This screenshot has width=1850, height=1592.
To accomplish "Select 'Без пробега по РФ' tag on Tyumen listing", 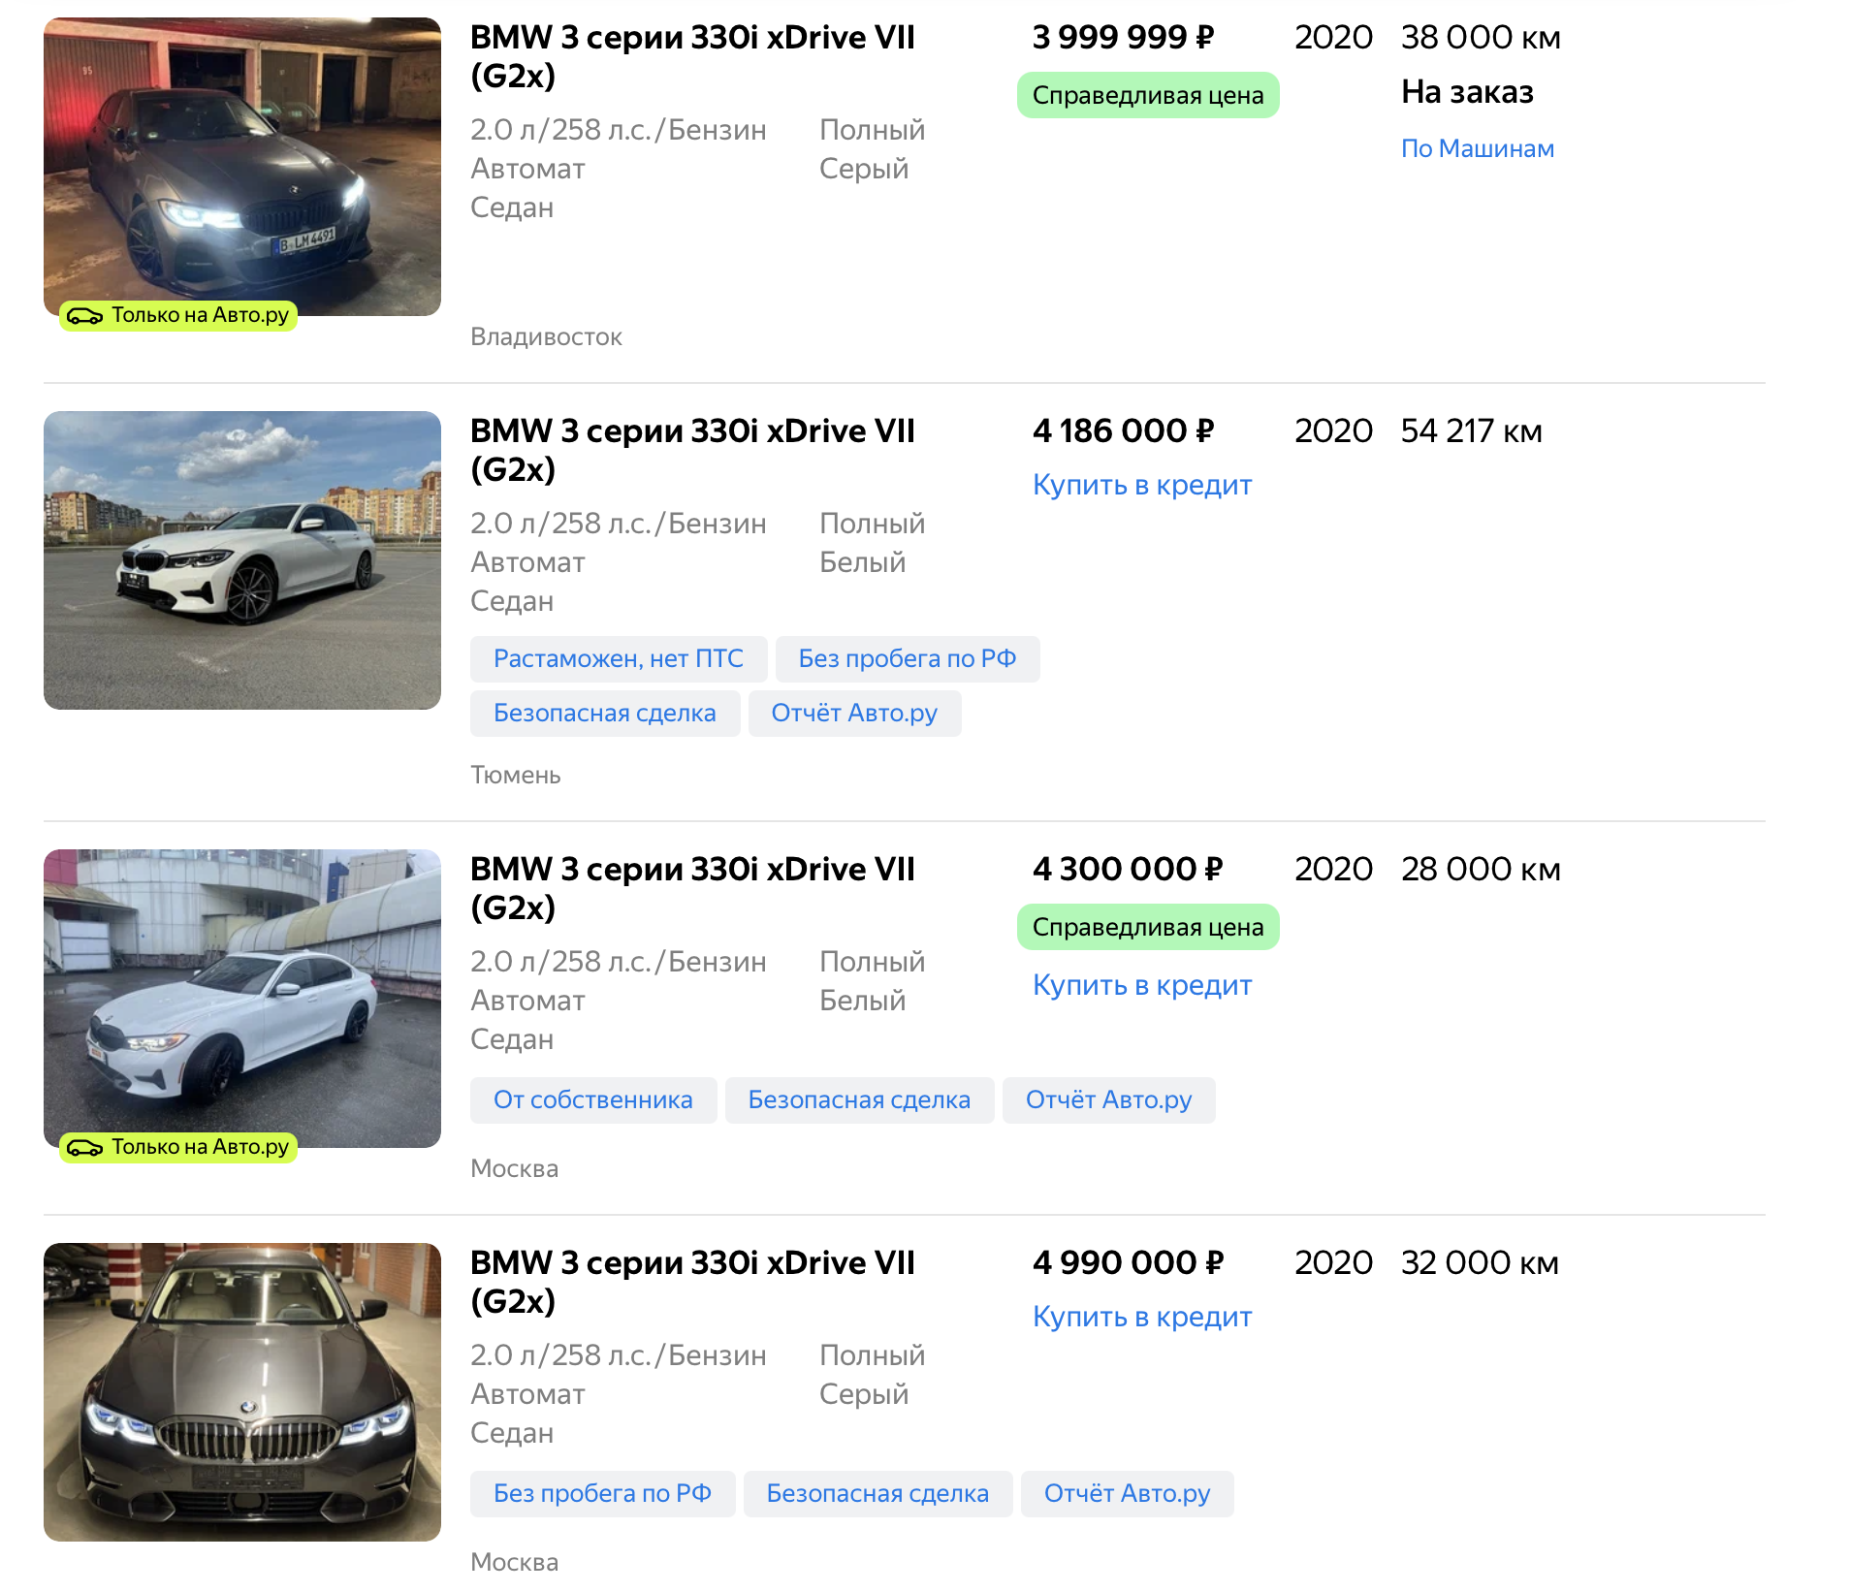I will (907, 659).
